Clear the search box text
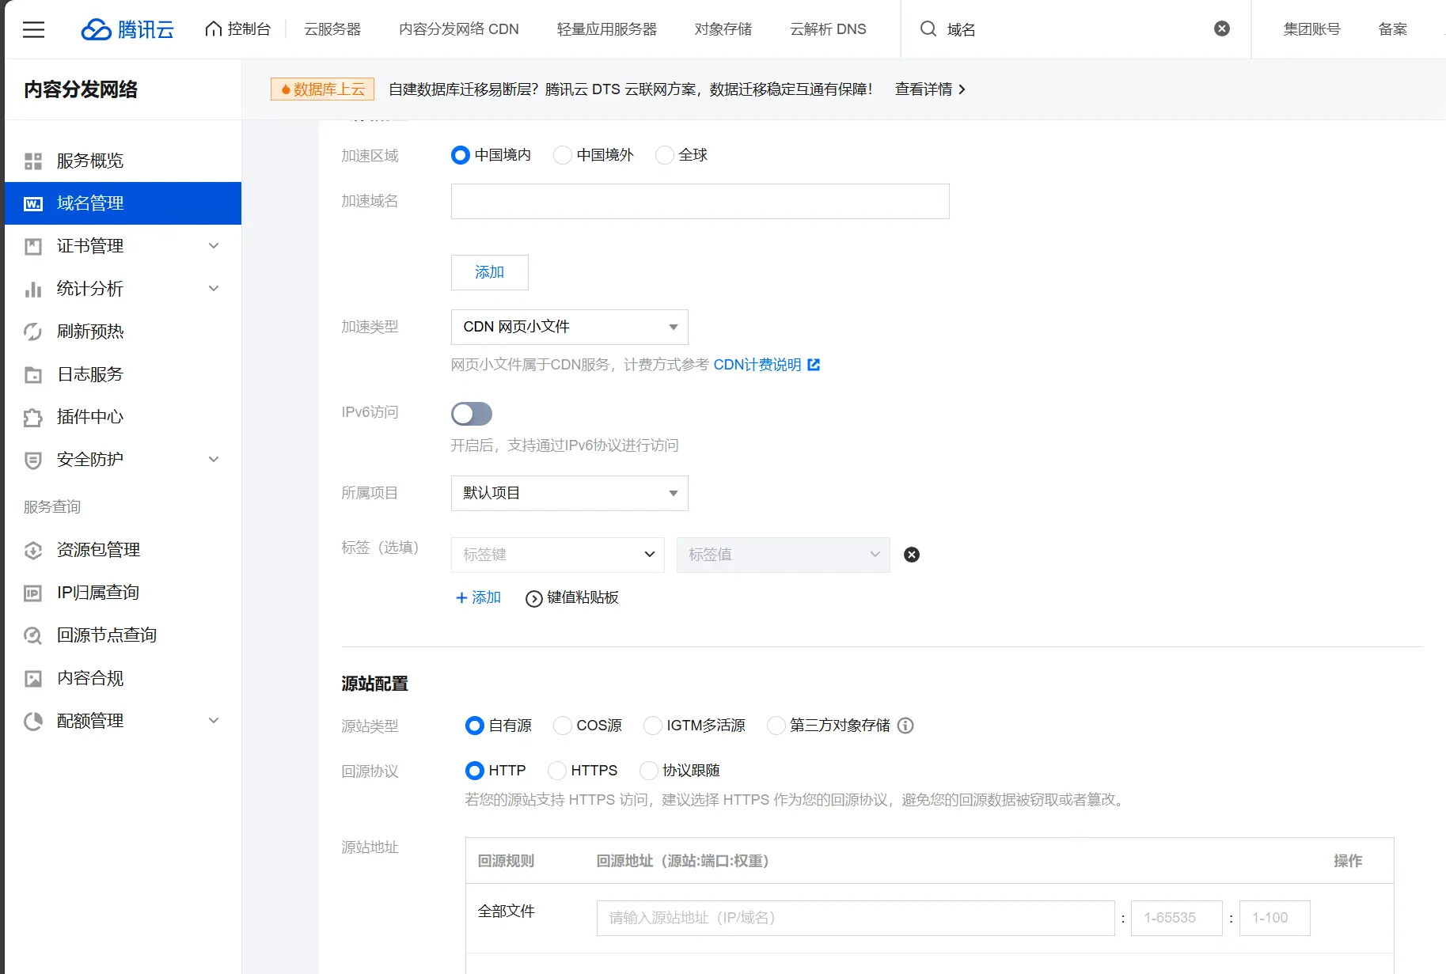The height and width of the screenshot is (974, 1446). pos(1221,28)
